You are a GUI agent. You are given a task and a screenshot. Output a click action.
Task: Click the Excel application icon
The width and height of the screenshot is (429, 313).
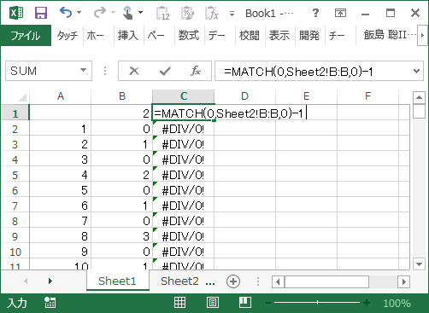16,13
